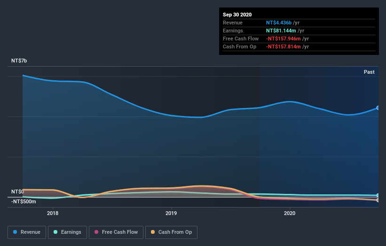Viewport: 386px width, 246px height.
Task: Click the 2020 x-axis label
Action: (x=290, y=213)
